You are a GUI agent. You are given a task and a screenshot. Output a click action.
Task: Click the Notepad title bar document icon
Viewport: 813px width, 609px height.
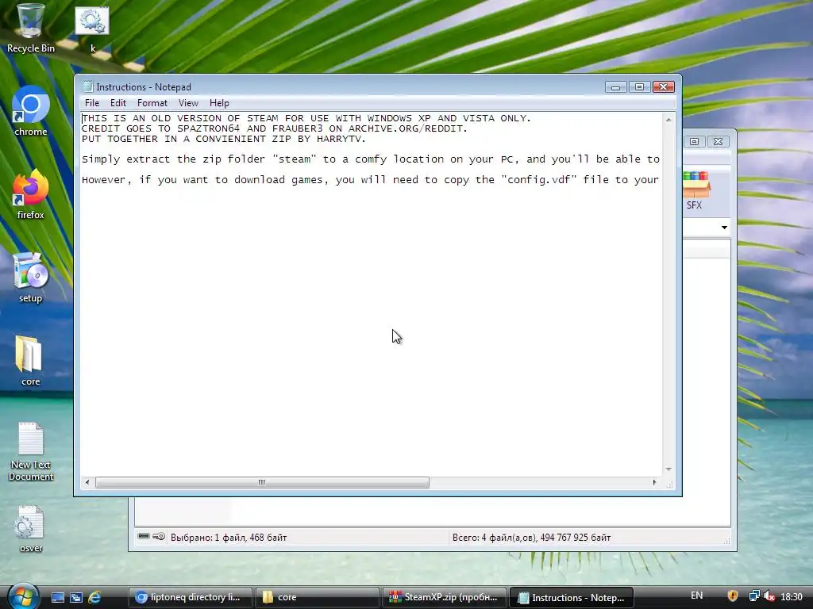[88, 86]
